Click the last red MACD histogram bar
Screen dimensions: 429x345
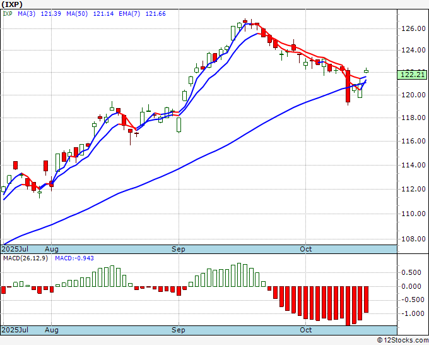(366, 300)
